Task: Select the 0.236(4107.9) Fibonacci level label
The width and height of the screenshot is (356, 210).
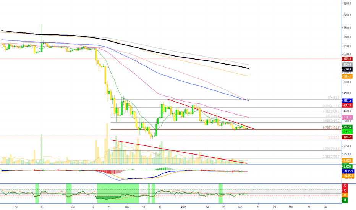Action: point(332,106)
